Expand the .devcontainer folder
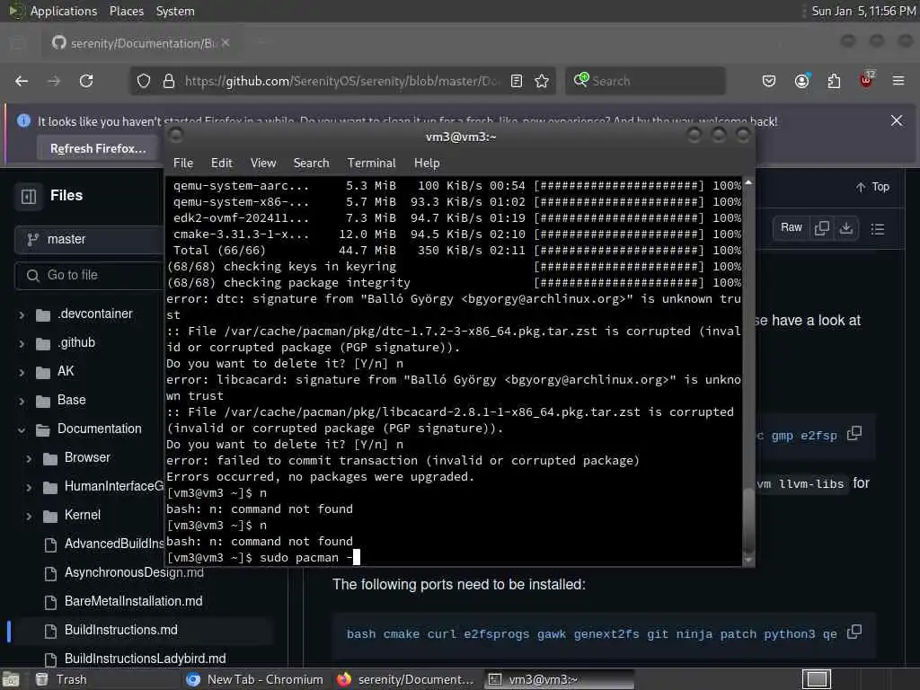The height and width of the screenshot is (690, 920). point(22,315)
